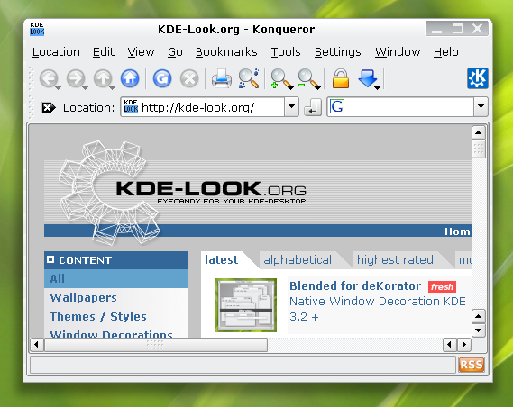Open the Help menu
This screenshot has height=407, width=513.
(x=446, y=52)
